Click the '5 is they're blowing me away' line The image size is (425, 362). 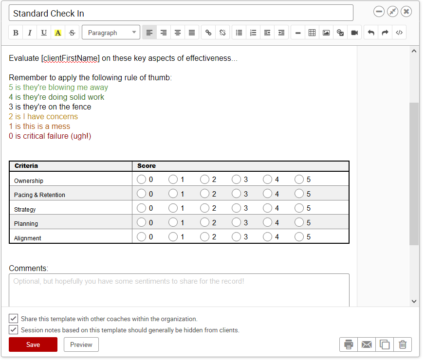click(x=58, y=87)
